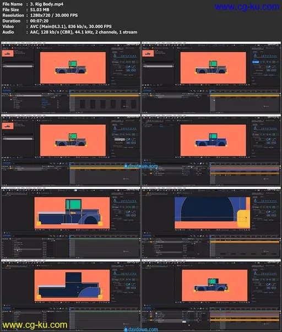The width and height of the screenshot is (282, 332).
Task: Select the Audio info line 'AAC, 128 kb/s (CBR)'
Action: point(51,32)
